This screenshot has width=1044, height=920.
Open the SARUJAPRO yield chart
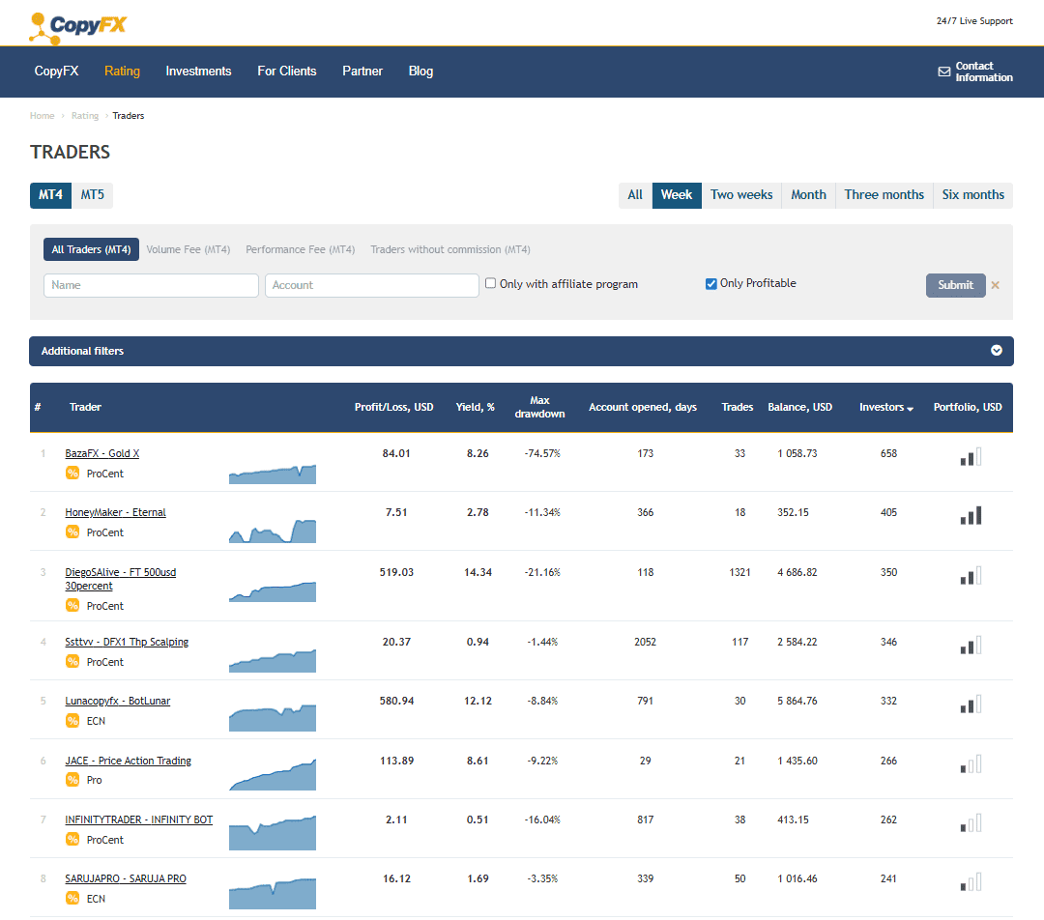click(273, 894)
